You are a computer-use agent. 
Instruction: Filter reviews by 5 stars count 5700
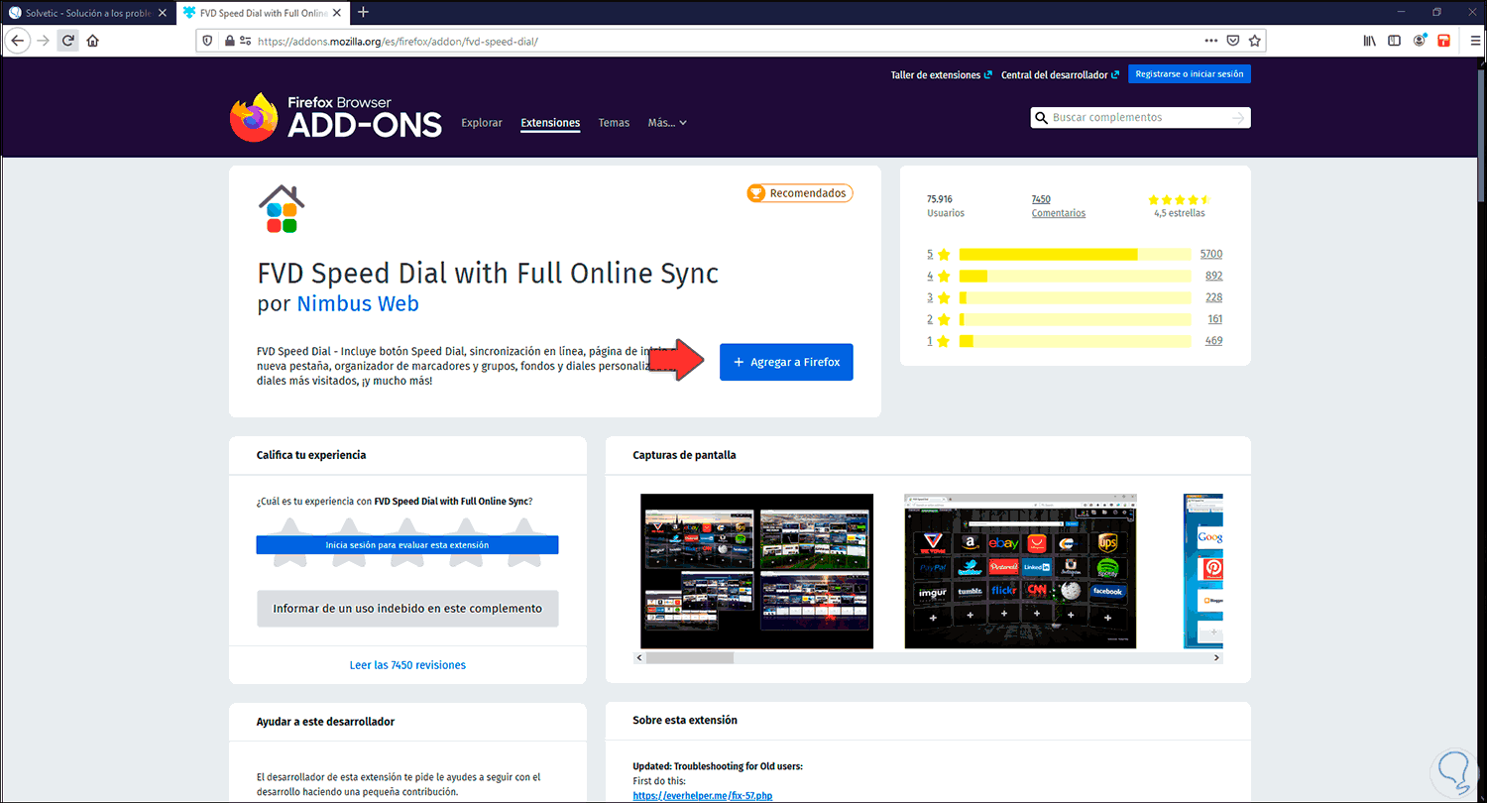pyautogui.click(x=1210, y=254)
